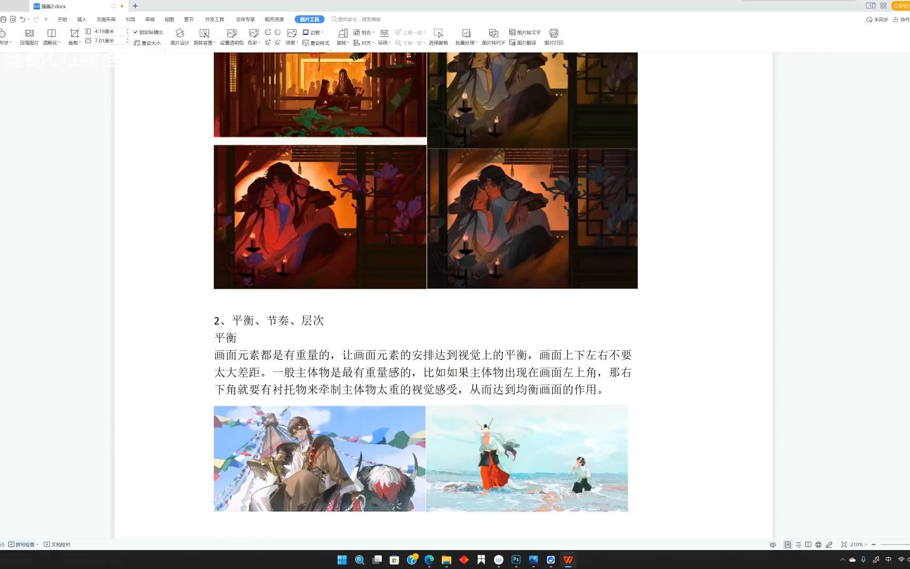Click the 查找命令 search box
This screenshot has width=910, height=569.
click(357, 19)
